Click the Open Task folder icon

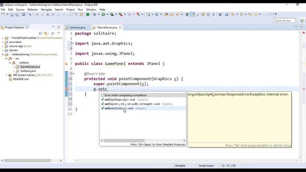coord(172,14)
